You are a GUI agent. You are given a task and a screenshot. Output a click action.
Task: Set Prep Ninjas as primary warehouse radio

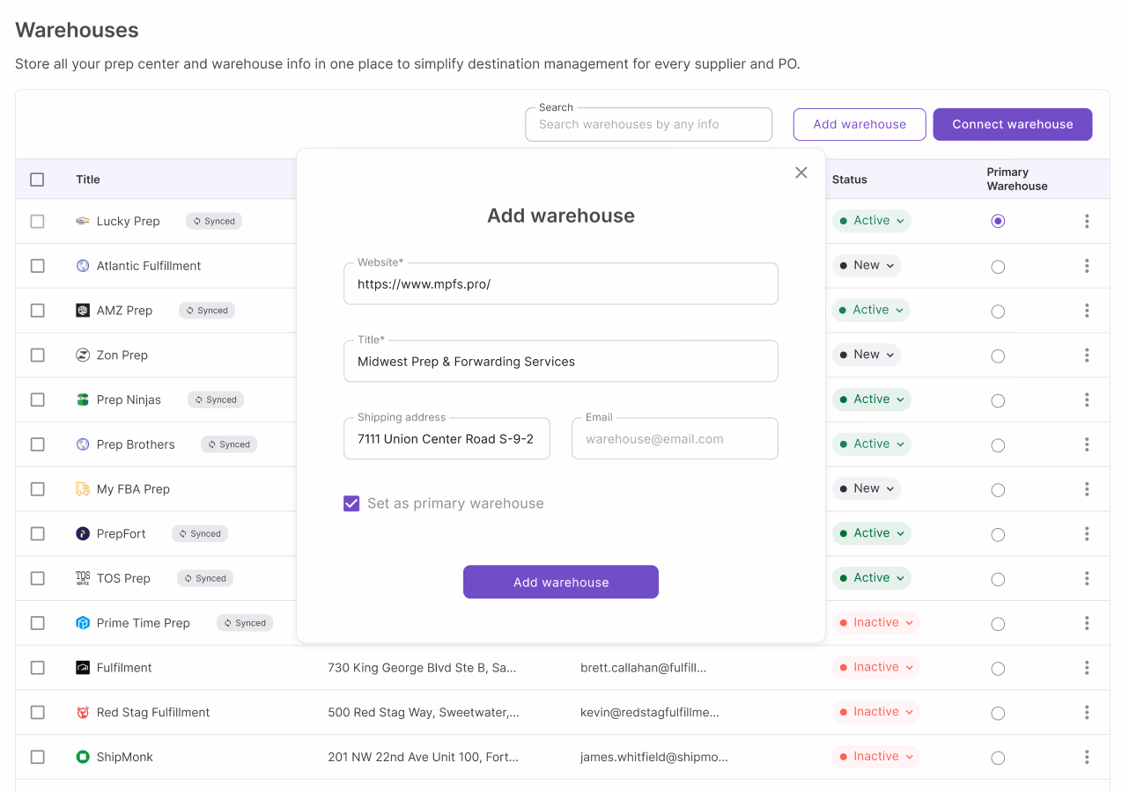pyautogui.click(x=998, y=400)
